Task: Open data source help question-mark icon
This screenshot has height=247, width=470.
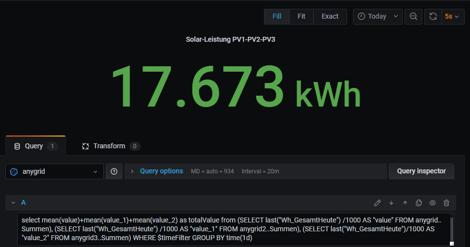Action: point(114,171)
